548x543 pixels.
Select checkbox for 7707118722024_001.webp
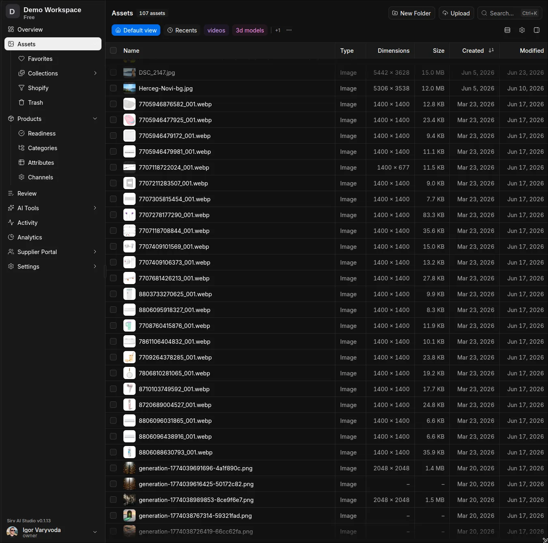point(113,167)
